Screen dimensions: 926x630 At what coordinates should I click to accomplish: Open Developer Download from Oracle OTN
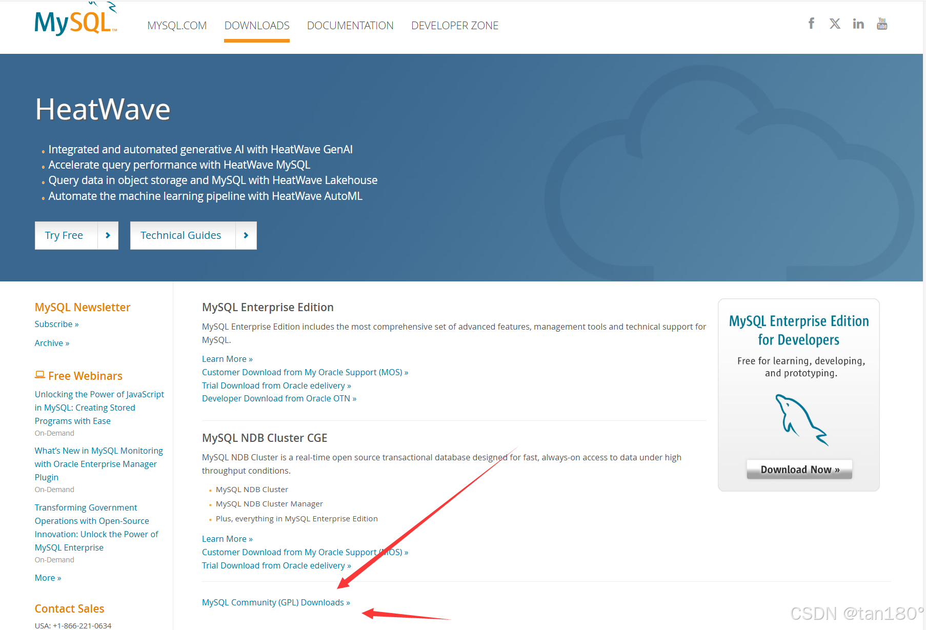279,398
